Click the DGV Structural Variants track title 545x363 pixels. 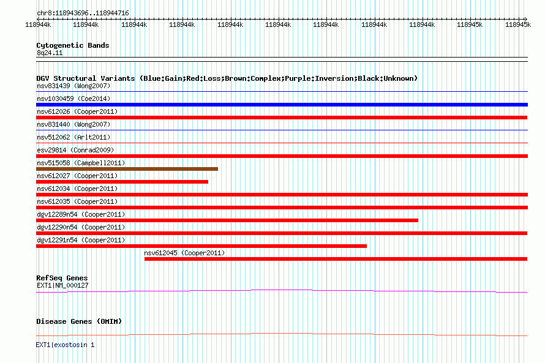click(227, 78)
